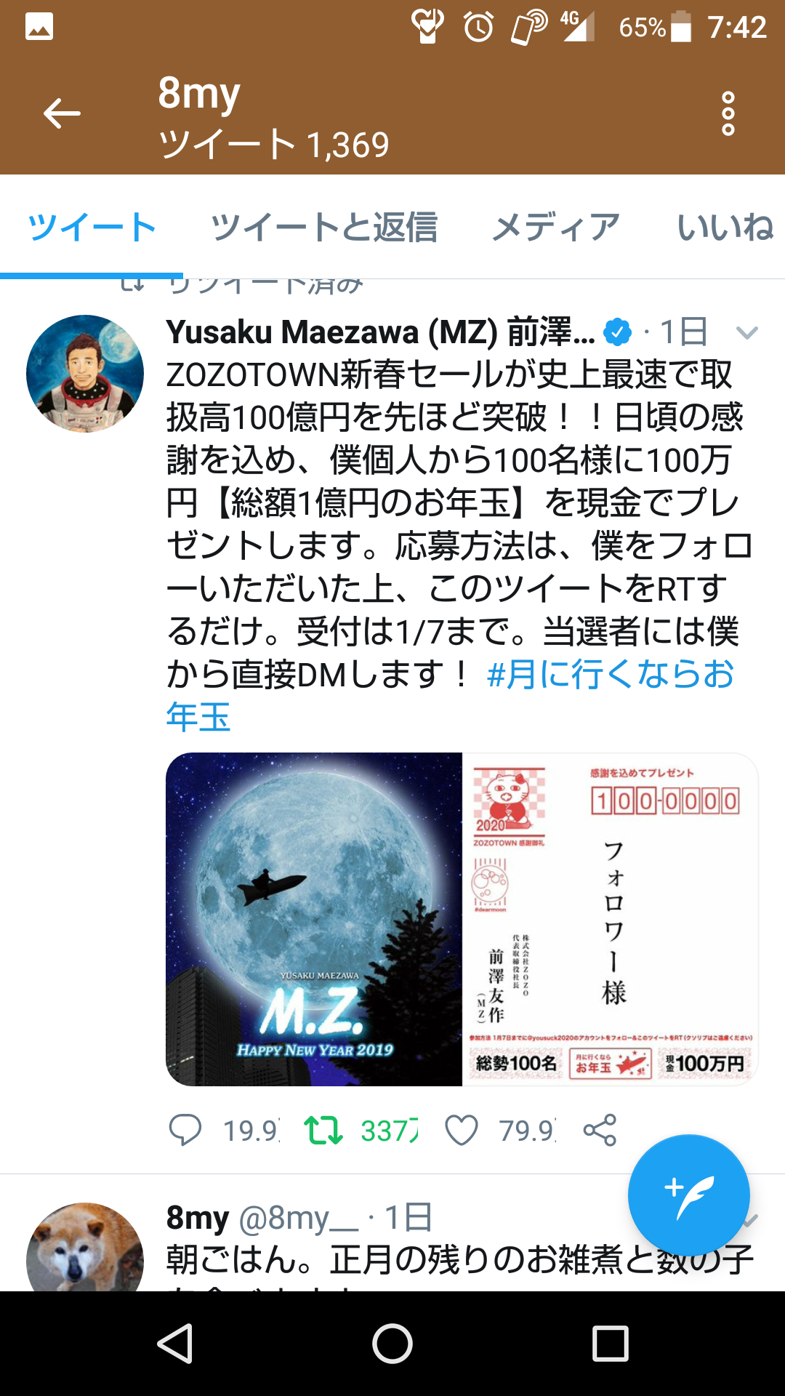785x1396 pixels.
Task: Select the ツイート tab
Action: click(92, 227)
